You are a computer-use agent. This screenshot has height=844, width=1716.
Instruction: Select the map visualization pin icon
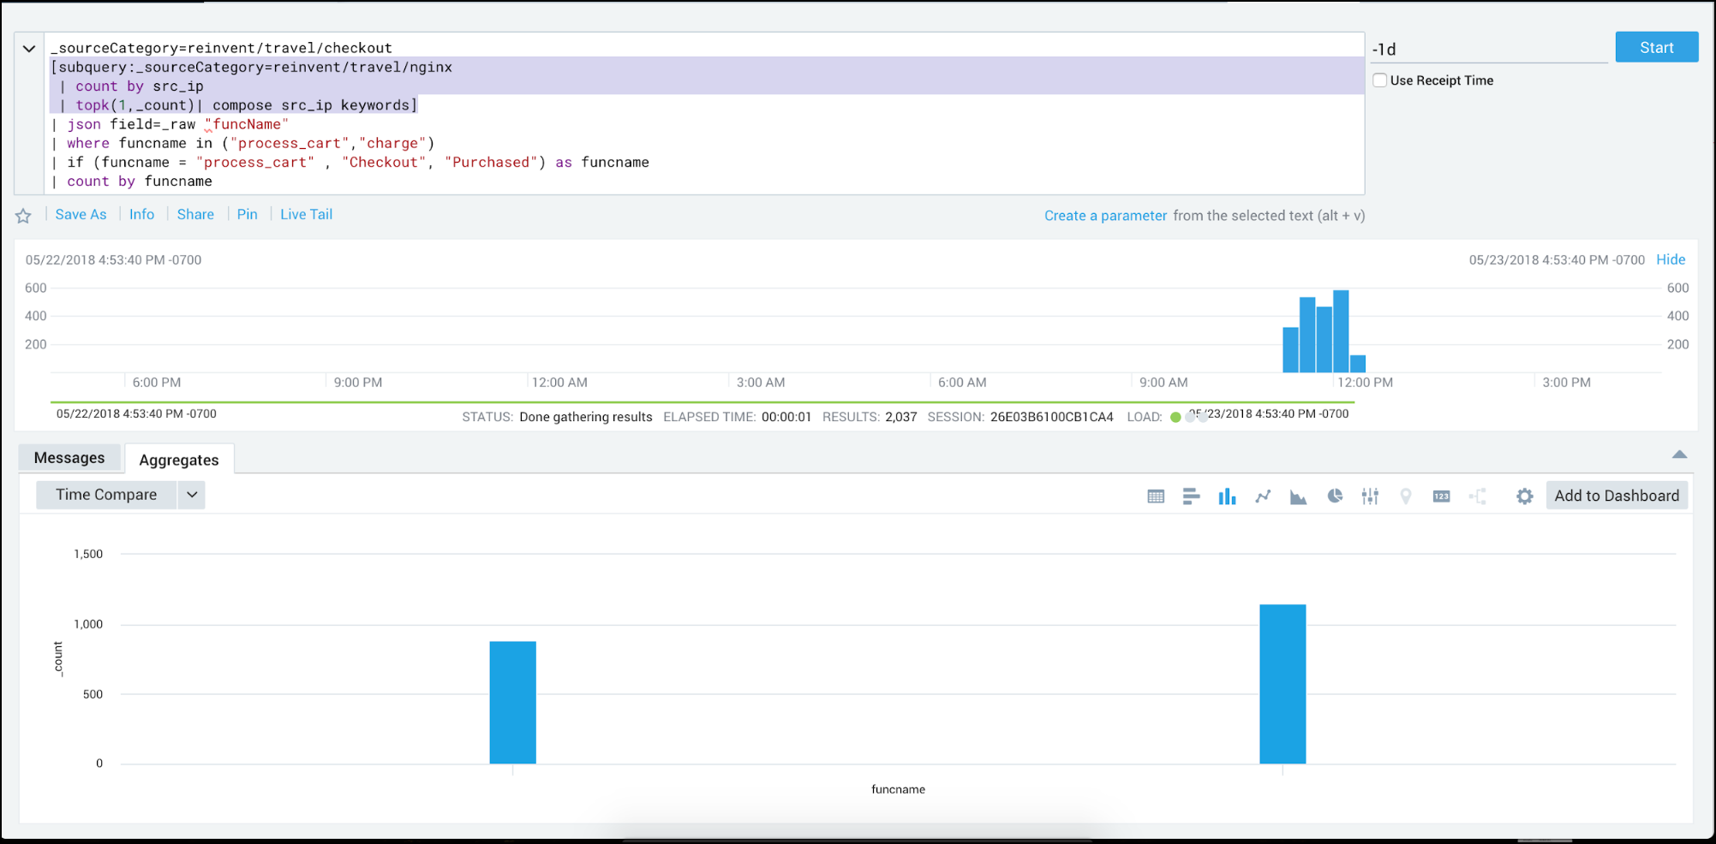[x=1405, y=496]
